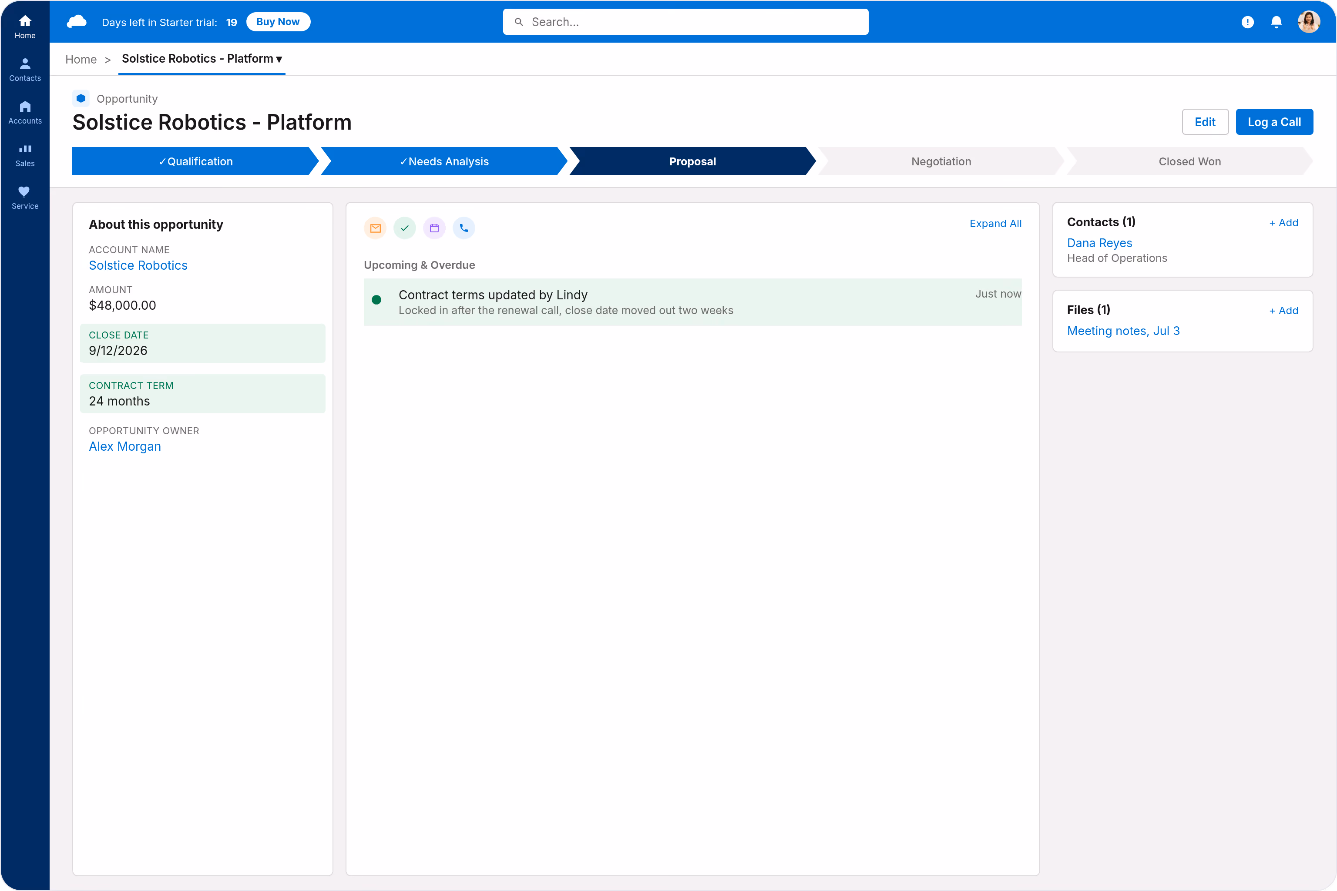This screenshot has width=1337, height=891.
Task: Select the Qualification stage
Action: coord(195,161)
